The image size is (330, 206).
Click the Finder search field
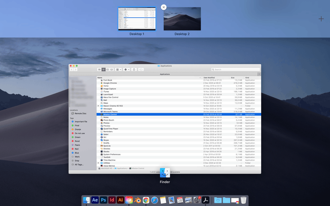pos(236,70)
